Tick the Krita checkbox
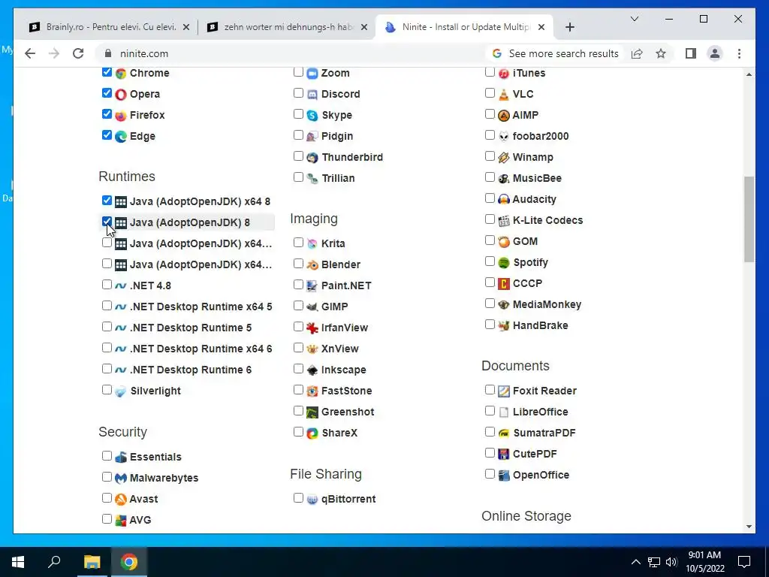This screenshot has width=769, height=577. coord(298,243)
